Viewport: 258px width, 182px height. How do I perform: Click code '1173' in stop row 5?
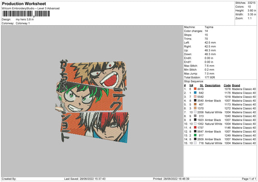[227, 104]
